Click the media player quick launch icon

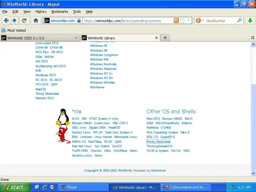(x=52, y=187)
